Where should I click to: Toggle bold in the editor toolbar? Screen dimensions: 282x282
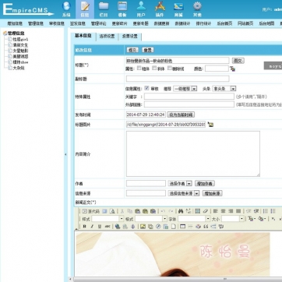coord(84,227)
